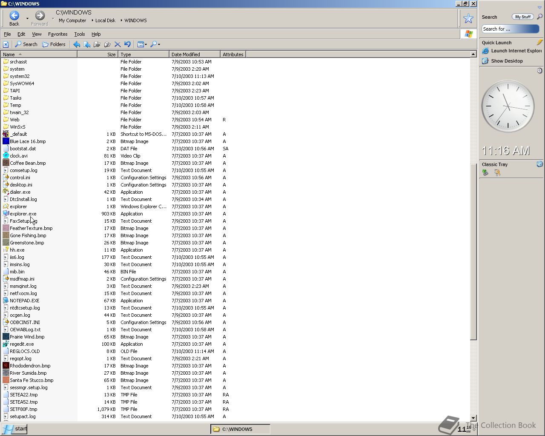This screenshot has width=545, height=436.
Task: Select the dialer.exe icon
Action: tap(6, 192)
